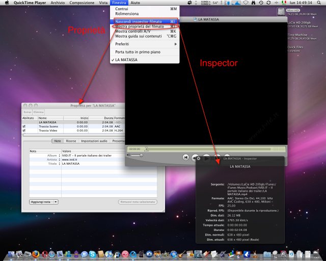Switch to the Note tab
Image resolution: width=326 pixels, height=261 pixels.
[58, 141]
